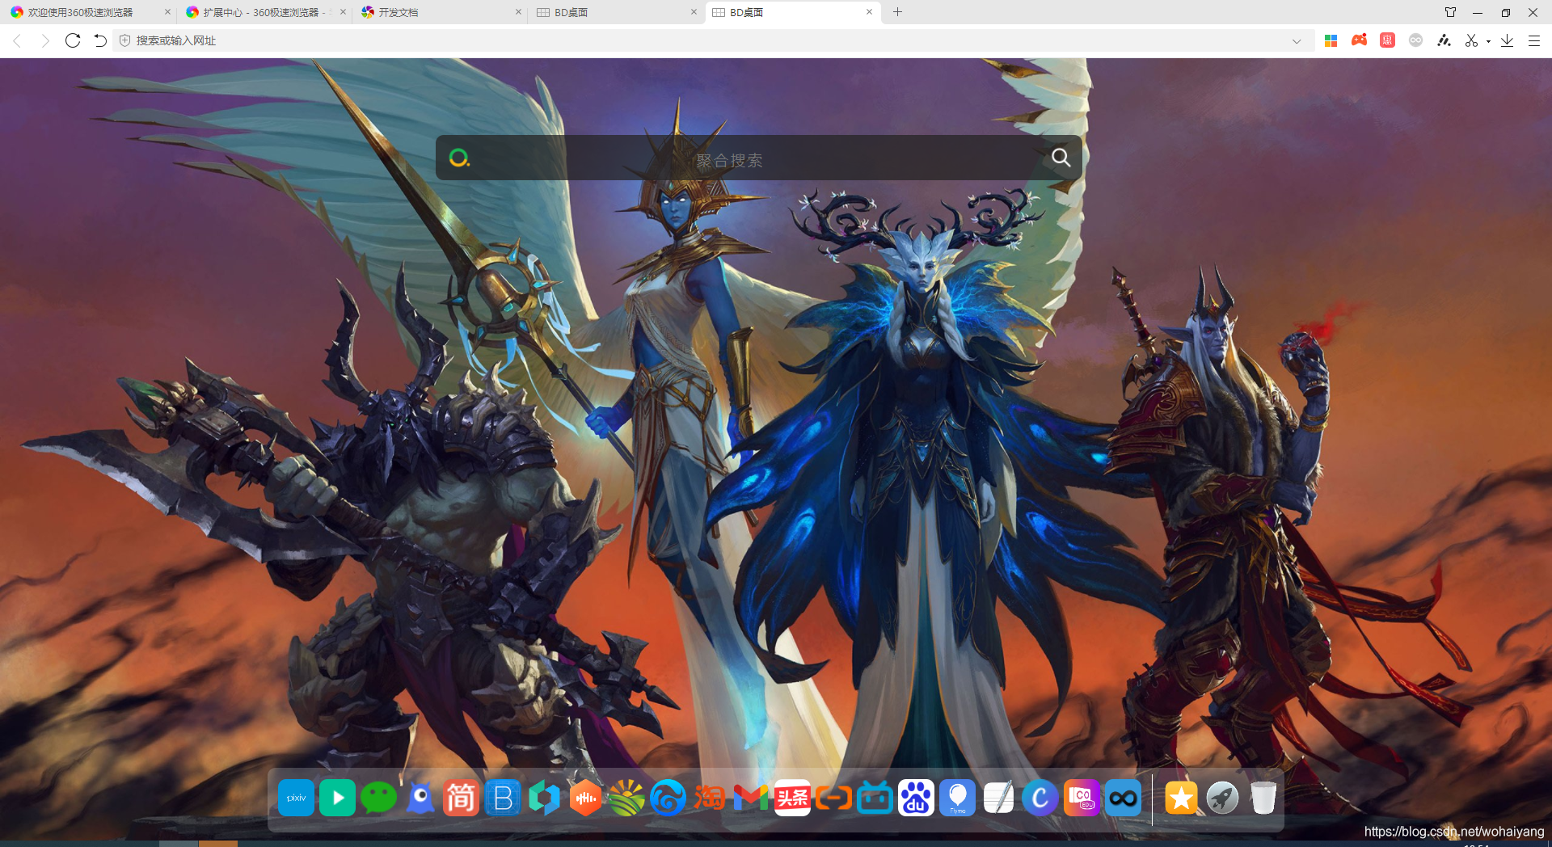The image size is (1552, 847).
Task: Switch to the 开发文档 tab
Action: click(x=440, y=12)
